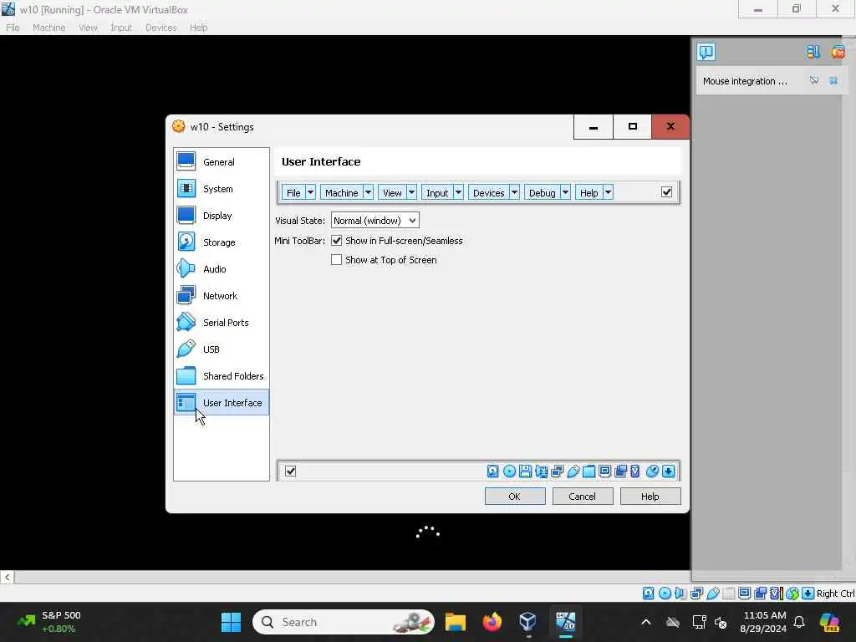Expand arrow next to View menu button

point(411,193)
